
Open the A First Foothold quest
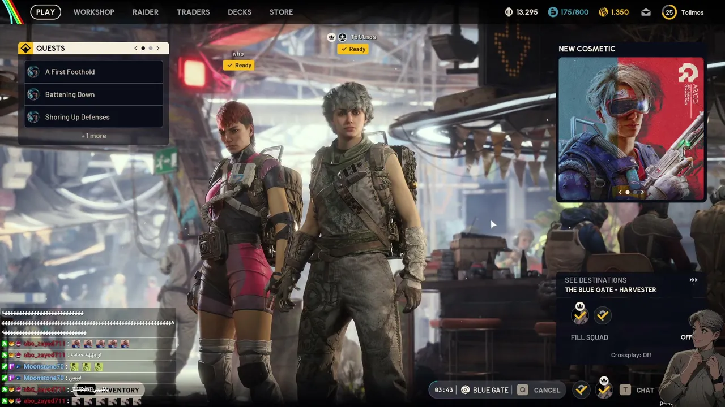93,72
